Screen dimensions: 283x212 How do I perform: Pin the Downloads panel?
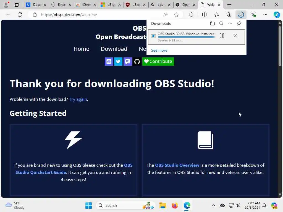(x=239, y=23)
